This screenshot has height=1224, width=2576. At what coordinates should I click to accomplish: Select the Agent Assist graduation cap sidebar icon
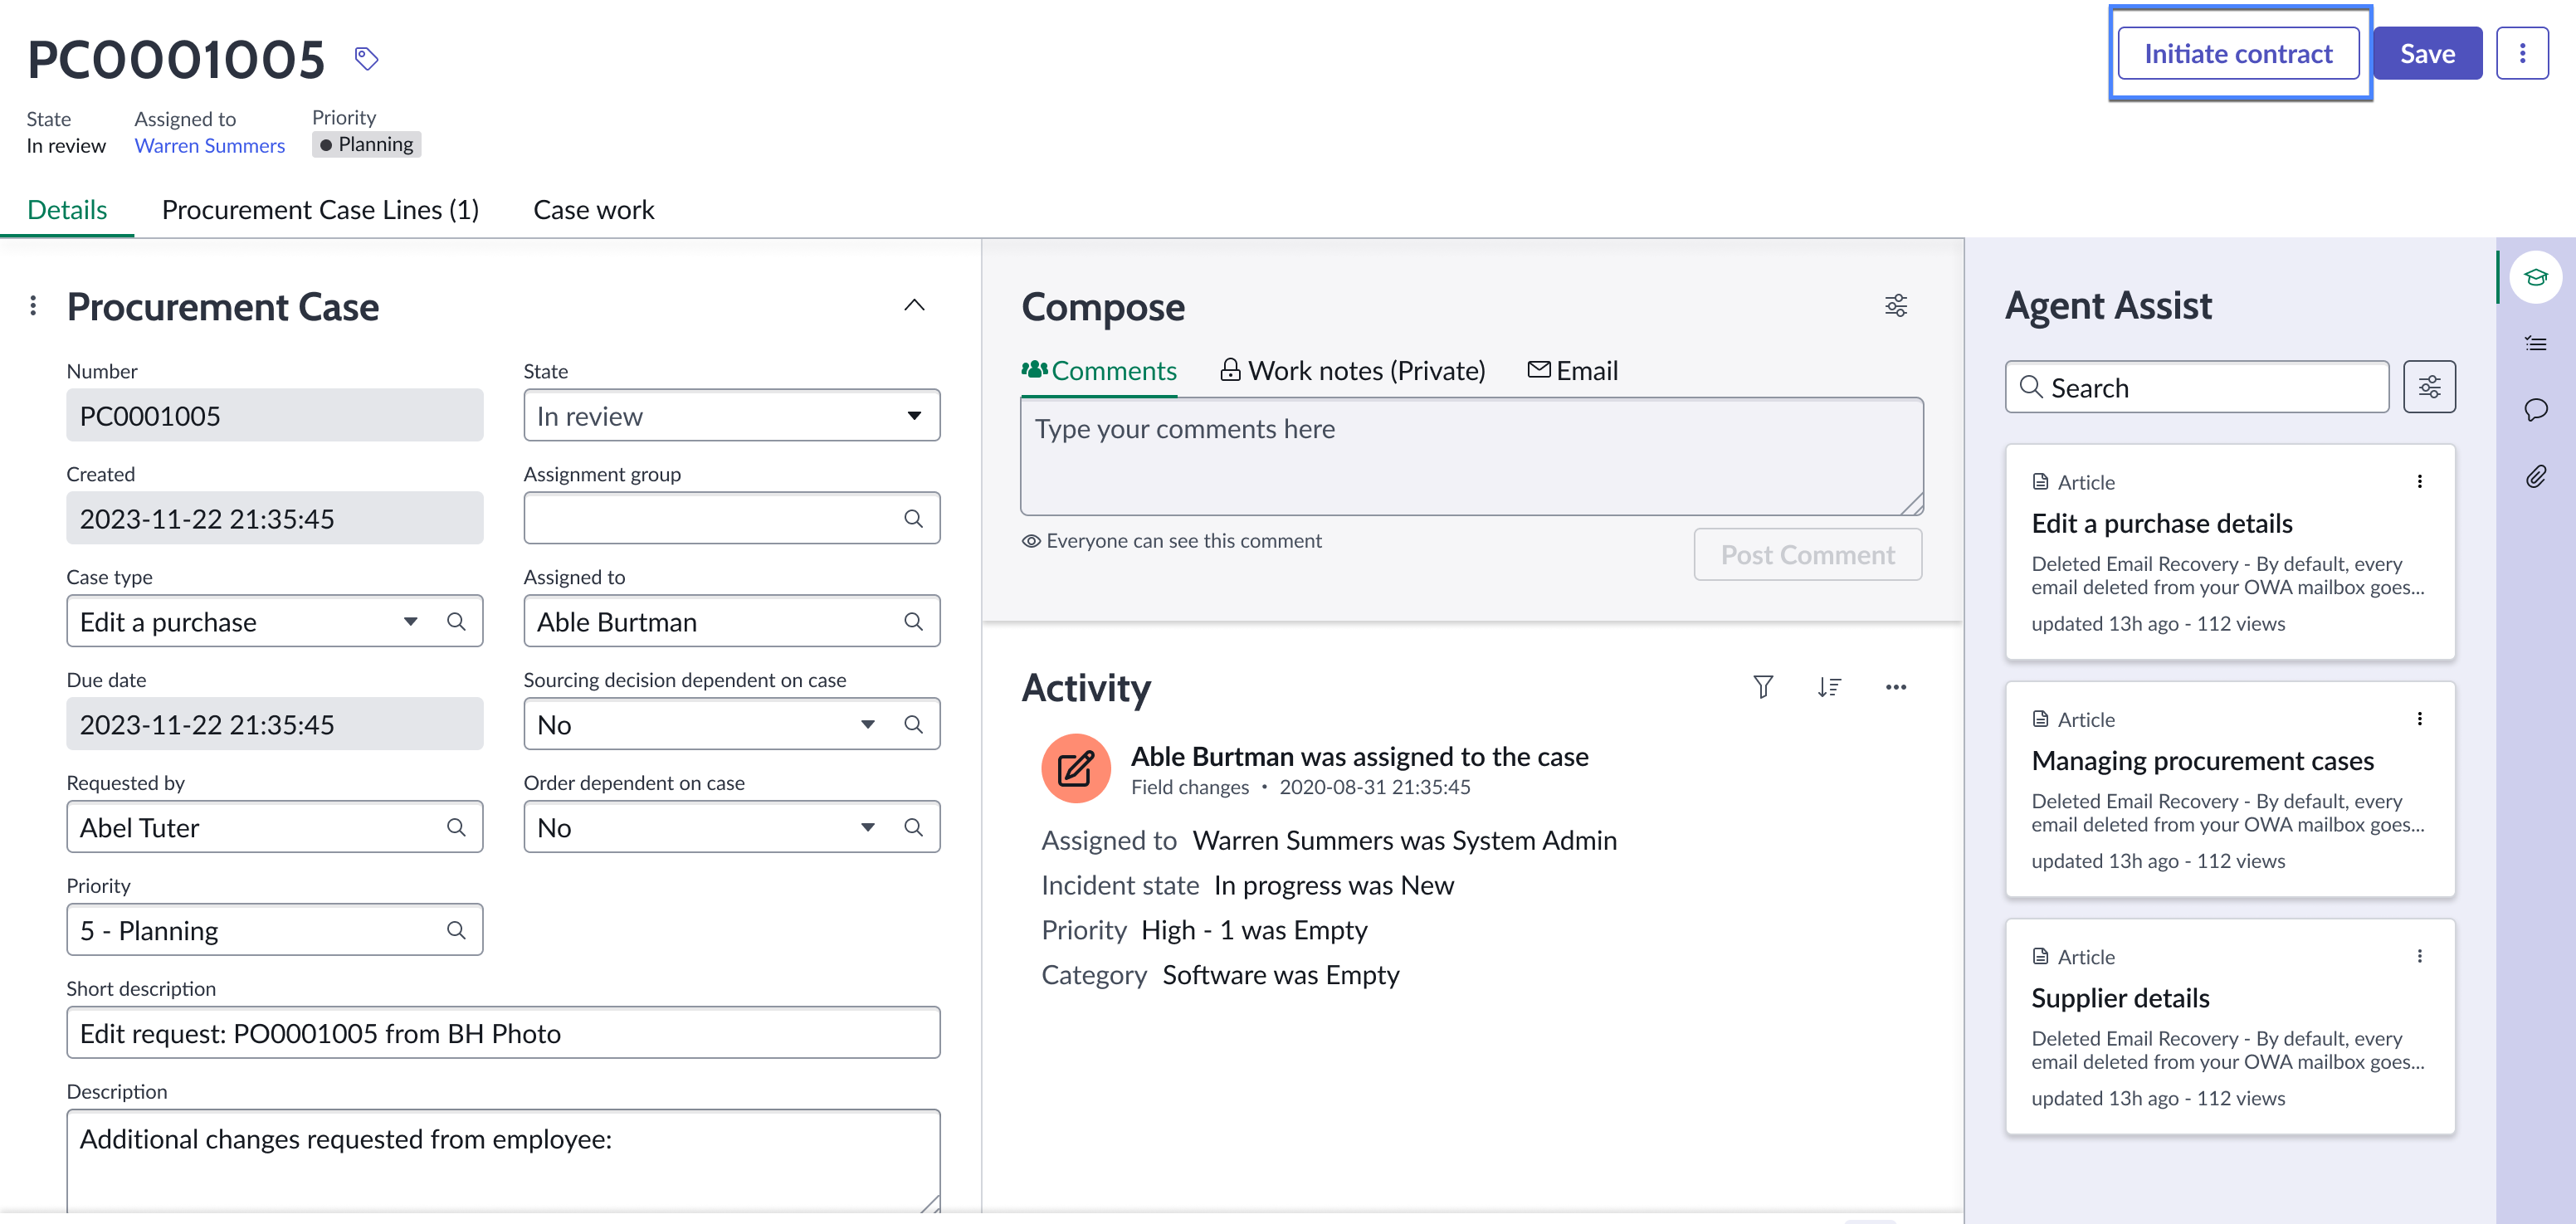tap(2536, 277)
